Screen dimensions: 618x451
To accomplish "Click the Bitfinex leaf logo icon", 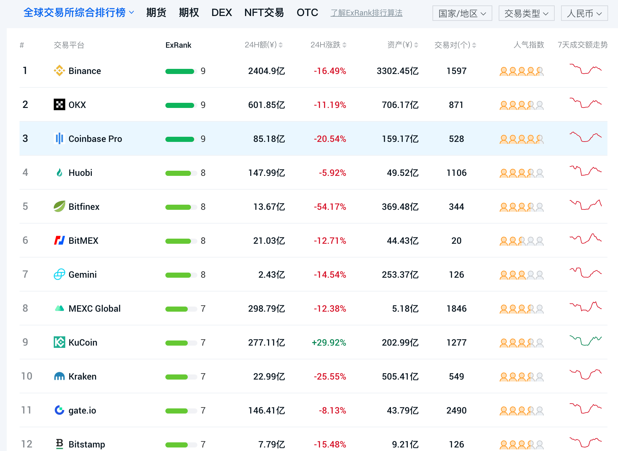I will (x=59, y=207).
